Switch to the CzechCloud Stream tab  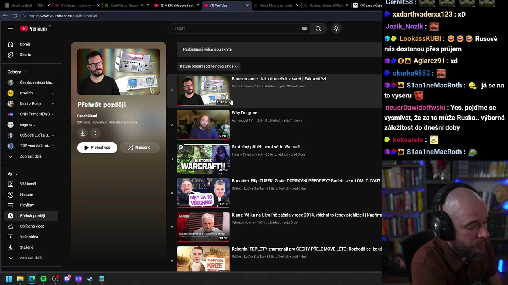(x=127, y=6)
